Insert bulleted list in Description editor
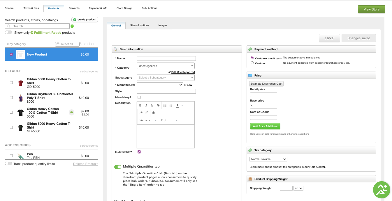Screen dimensions: 392x201 (x=165, y=105)
